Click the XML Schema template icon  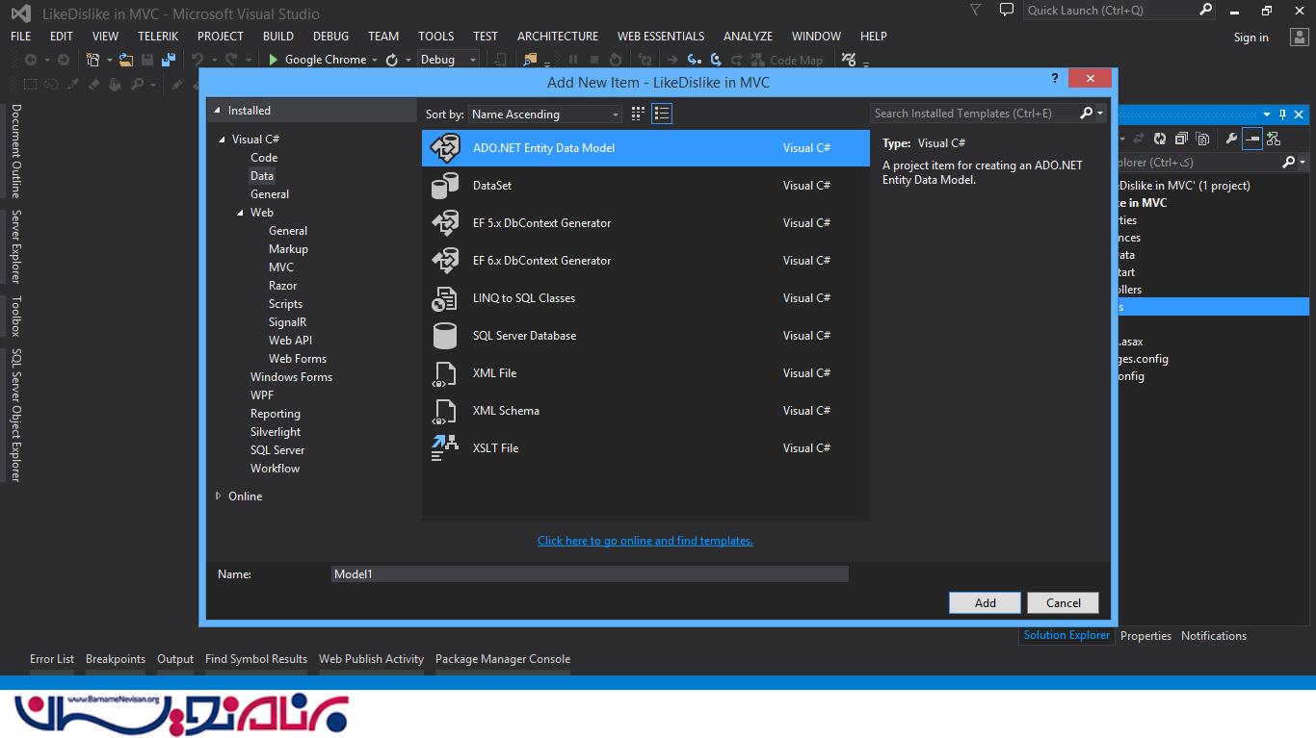445,411
